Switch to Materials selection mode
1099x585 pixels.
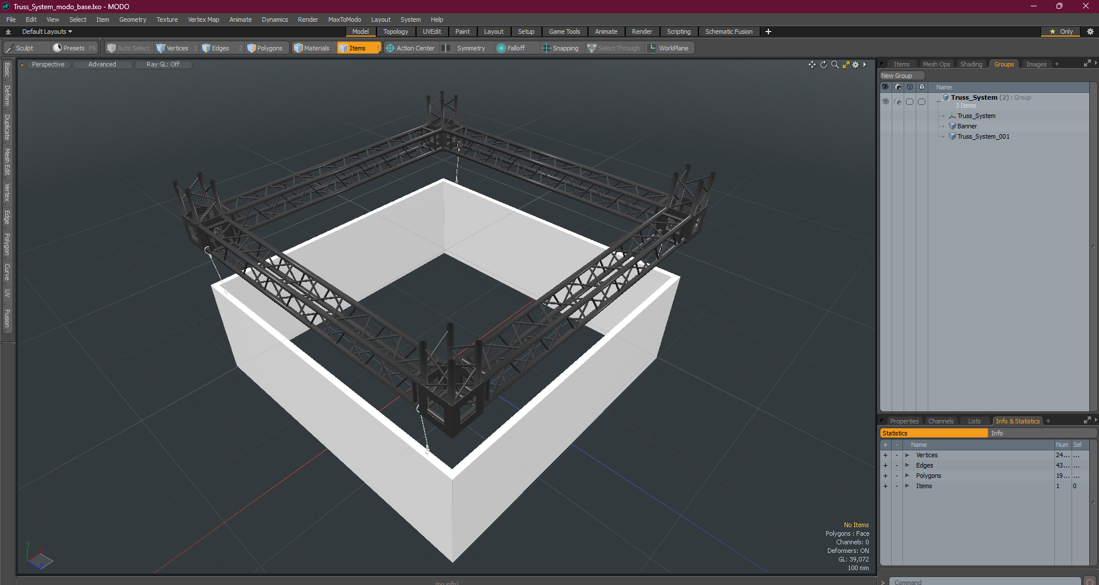pyautogui.click(x=312, y=48)
